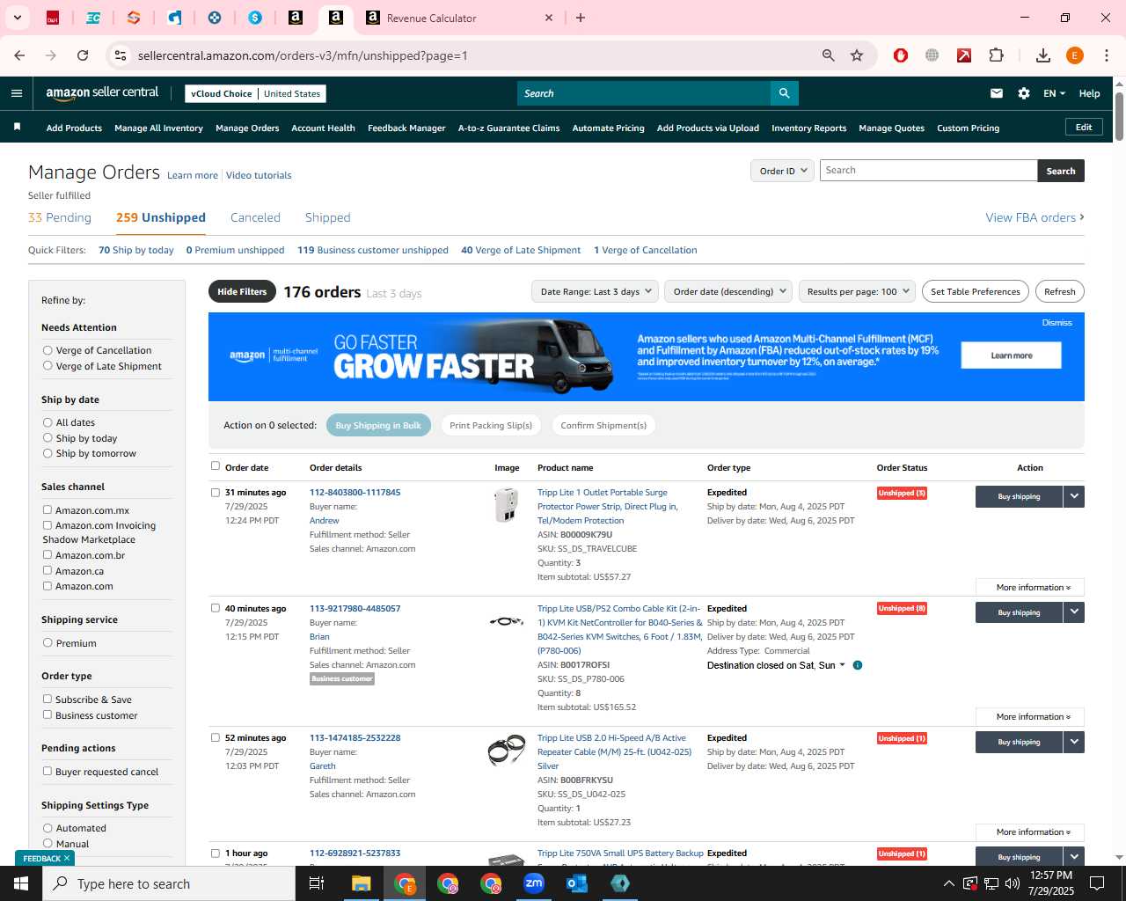Switch to the Shipped orders tab
Screen dimensions: 1126x901
click(327, 217)
